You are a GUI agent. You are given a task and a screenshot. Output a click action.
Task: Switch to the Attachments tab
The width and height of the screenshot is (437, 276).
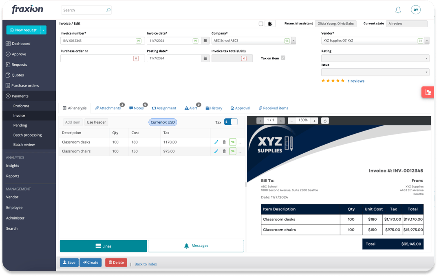(108, 108)
